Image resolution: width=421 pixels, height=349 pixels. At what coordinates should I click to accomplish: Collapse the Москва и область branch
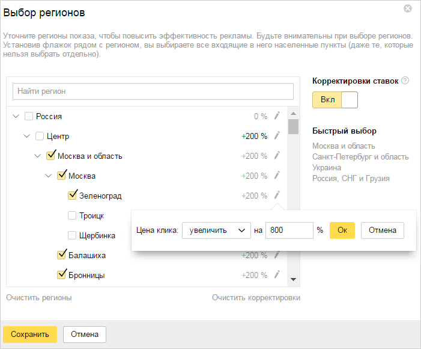tap(38, 156)
